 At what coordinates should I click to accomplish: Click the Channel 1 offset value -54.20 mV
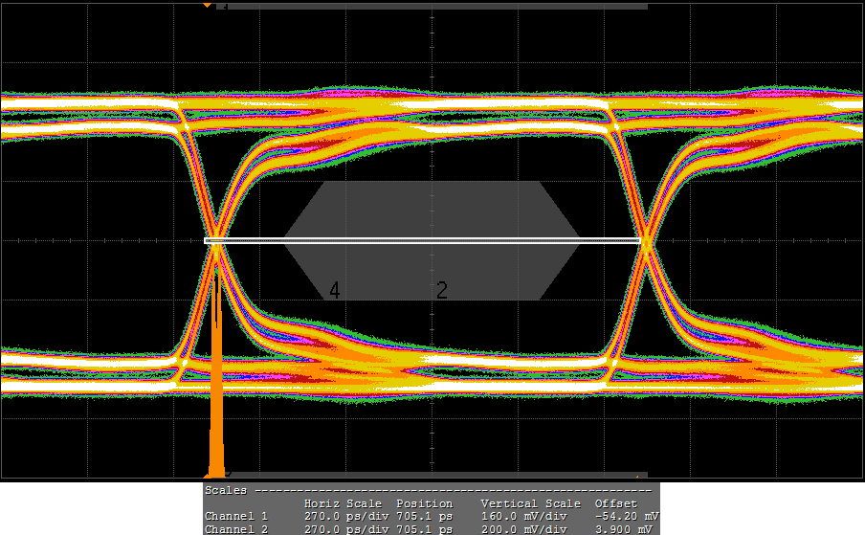coord(625,516)
